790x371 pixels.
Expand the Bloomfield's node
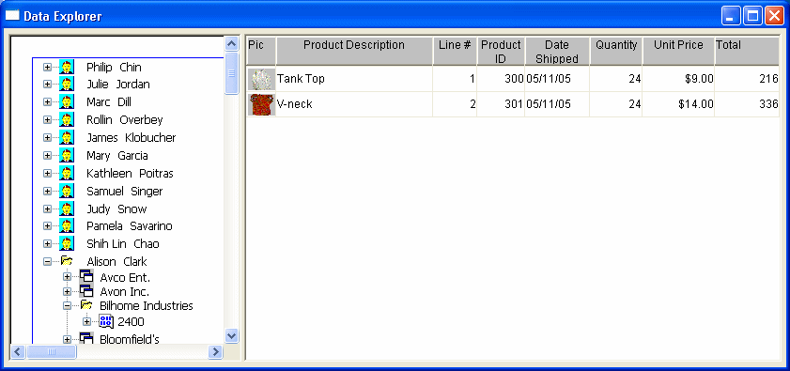[x=67, y=339]
